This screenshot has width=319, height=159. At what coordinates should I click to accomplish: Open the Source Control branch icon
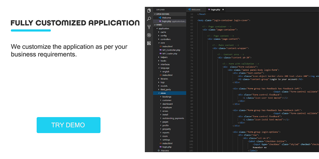point(149,27)
